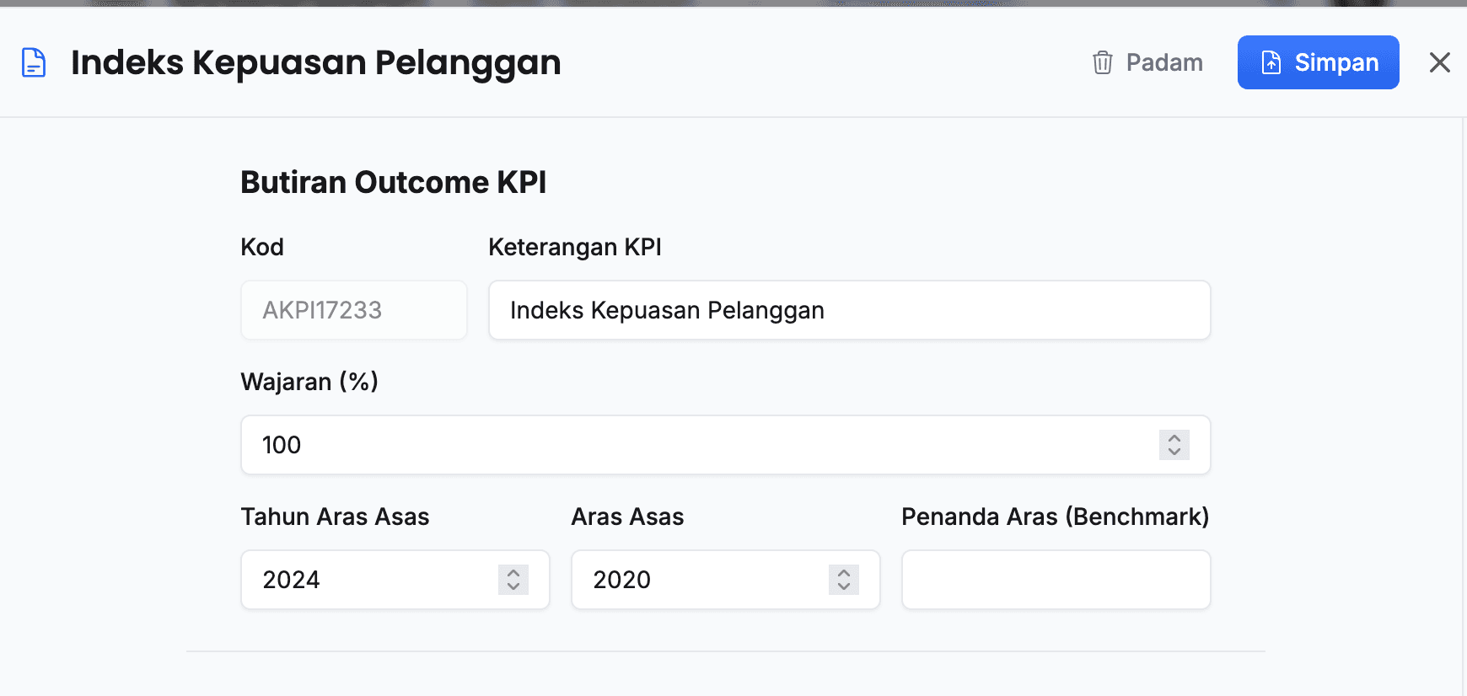Click the document icon beside the page title
The image size is (1467, 696).
(34, 62)
